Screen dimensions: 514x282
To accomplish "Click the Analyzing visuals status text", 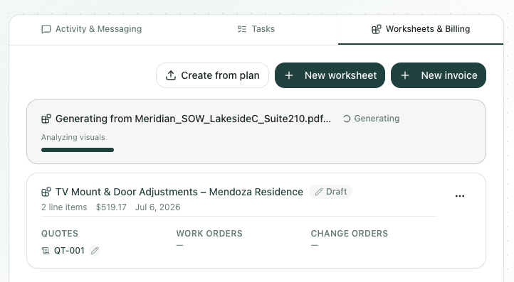I will point(73,137).
